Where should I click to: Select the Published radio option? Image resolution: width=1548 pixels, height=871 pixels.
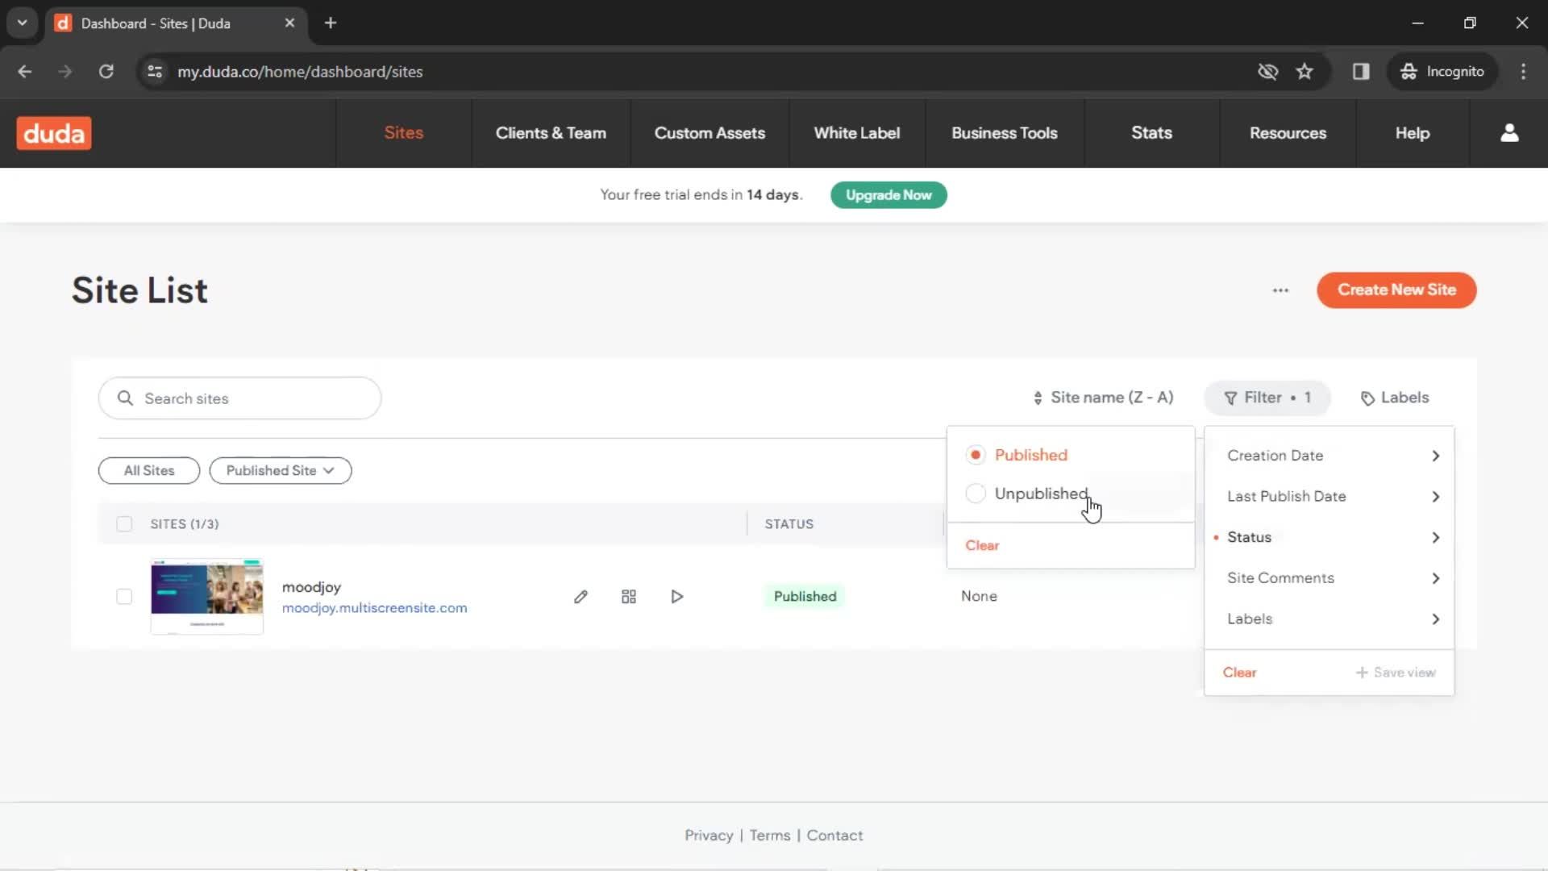(x=976, y=455)
